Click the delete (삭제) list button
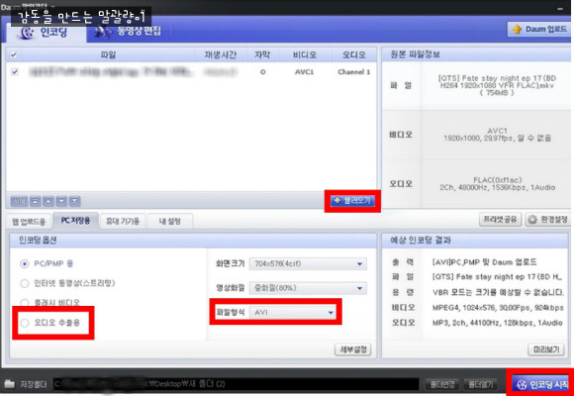The width and height of the screenshot is (574, 396). [x=19, y=201]
